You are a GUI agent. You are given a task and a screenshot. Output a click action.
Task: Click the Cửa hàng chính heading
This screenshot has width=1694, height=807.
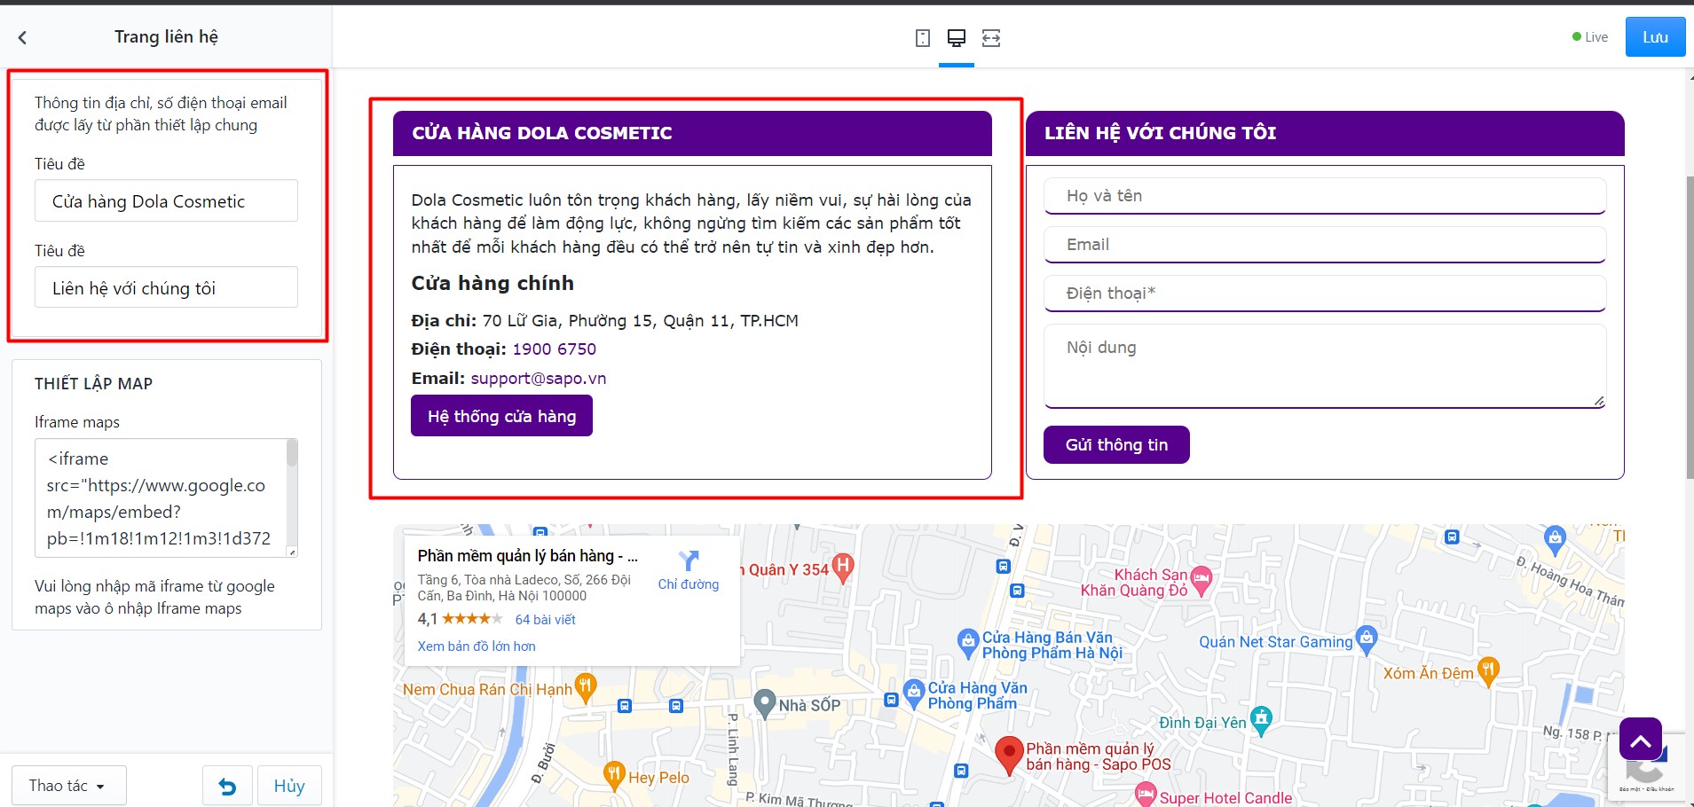click(492, 284)
